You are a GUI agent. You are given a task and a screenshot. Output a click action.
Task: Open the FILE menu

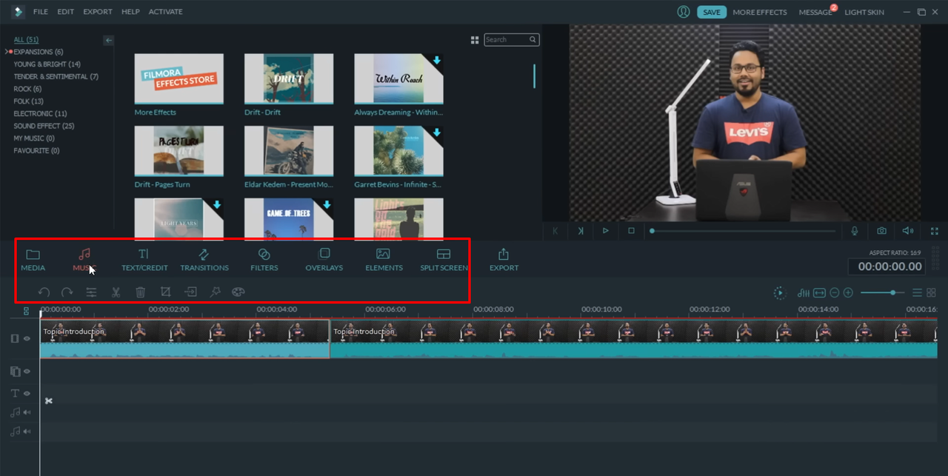(41, 12)
